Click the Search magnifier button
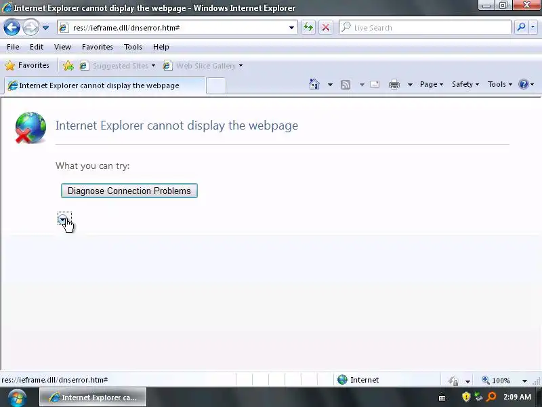Image resolution: width=542 pixels, height=407 pixels. tap(521, 27)
